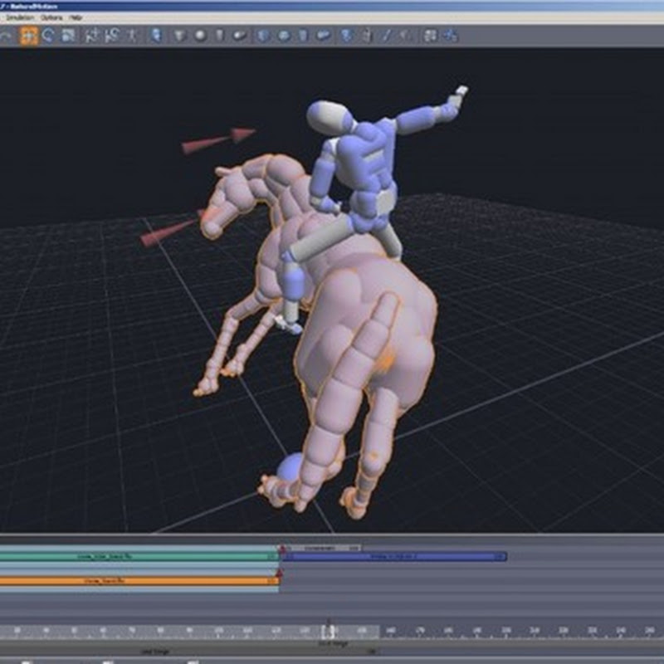
Task: Open the Options menu
Action: coord(51,17)
